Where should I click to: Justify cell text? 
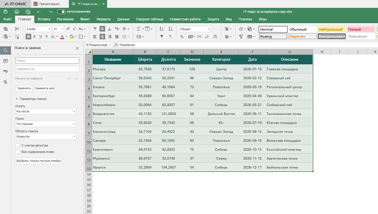(x=117, y=37)
